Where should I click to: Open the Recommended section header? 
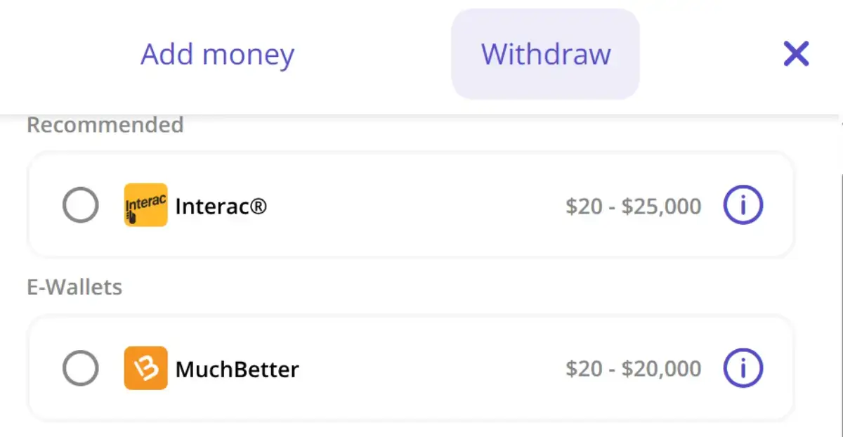[105, 124]
